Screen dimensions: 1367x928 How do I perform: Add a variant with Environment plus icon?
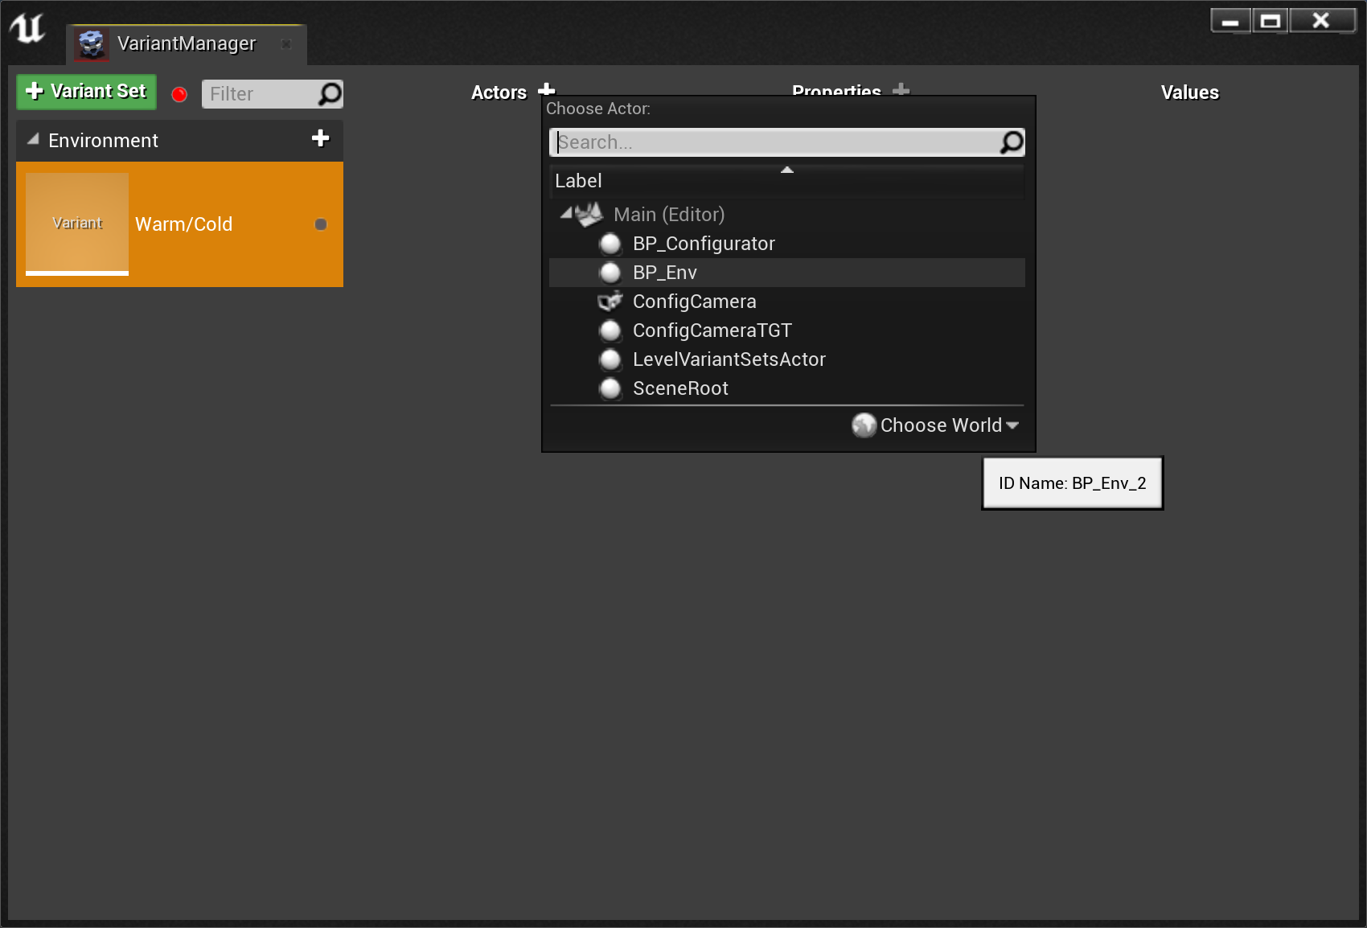coord(320,138)
